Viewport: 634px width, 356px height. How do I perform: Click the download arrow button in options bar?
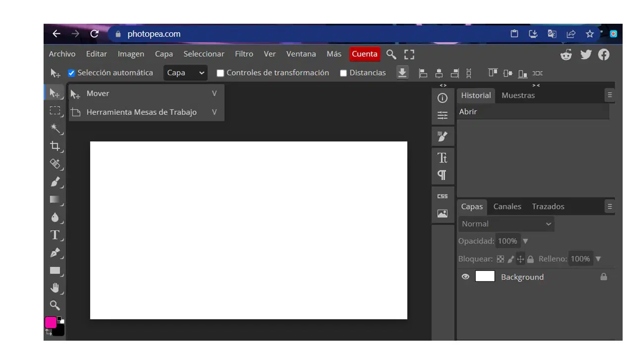click(403, 73)
